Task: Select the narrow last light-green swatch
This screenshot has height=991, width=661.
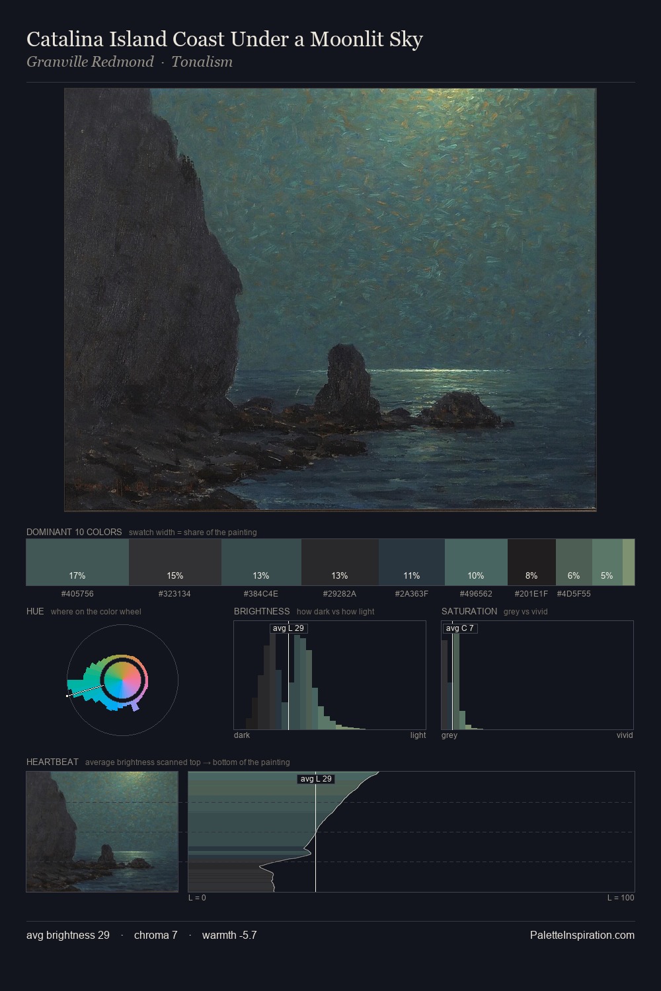Action: pos(629,562)
